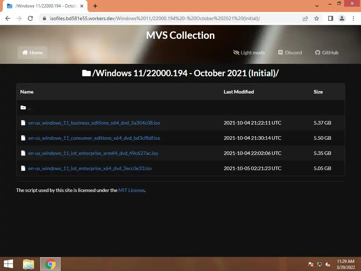Download consumer_editions_x64 iso file
The width and height of the screenshot is (361, 271).
tap(94, 138)
